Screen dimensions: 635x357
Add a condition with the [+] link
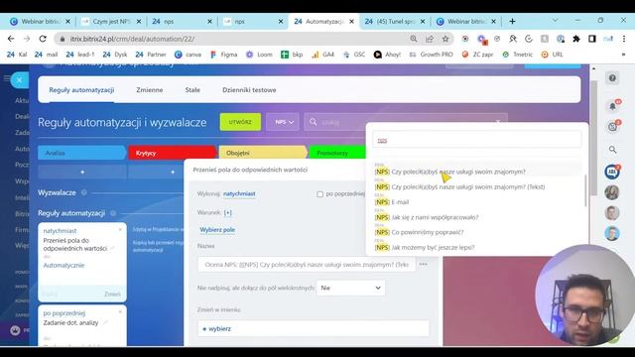click(x=227, y=212)
